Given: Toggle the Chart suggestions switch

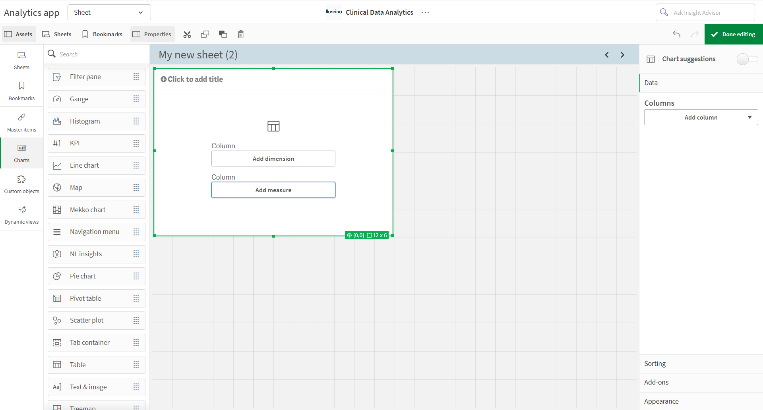Looking at the screenshot, I should tap(748, 59).
